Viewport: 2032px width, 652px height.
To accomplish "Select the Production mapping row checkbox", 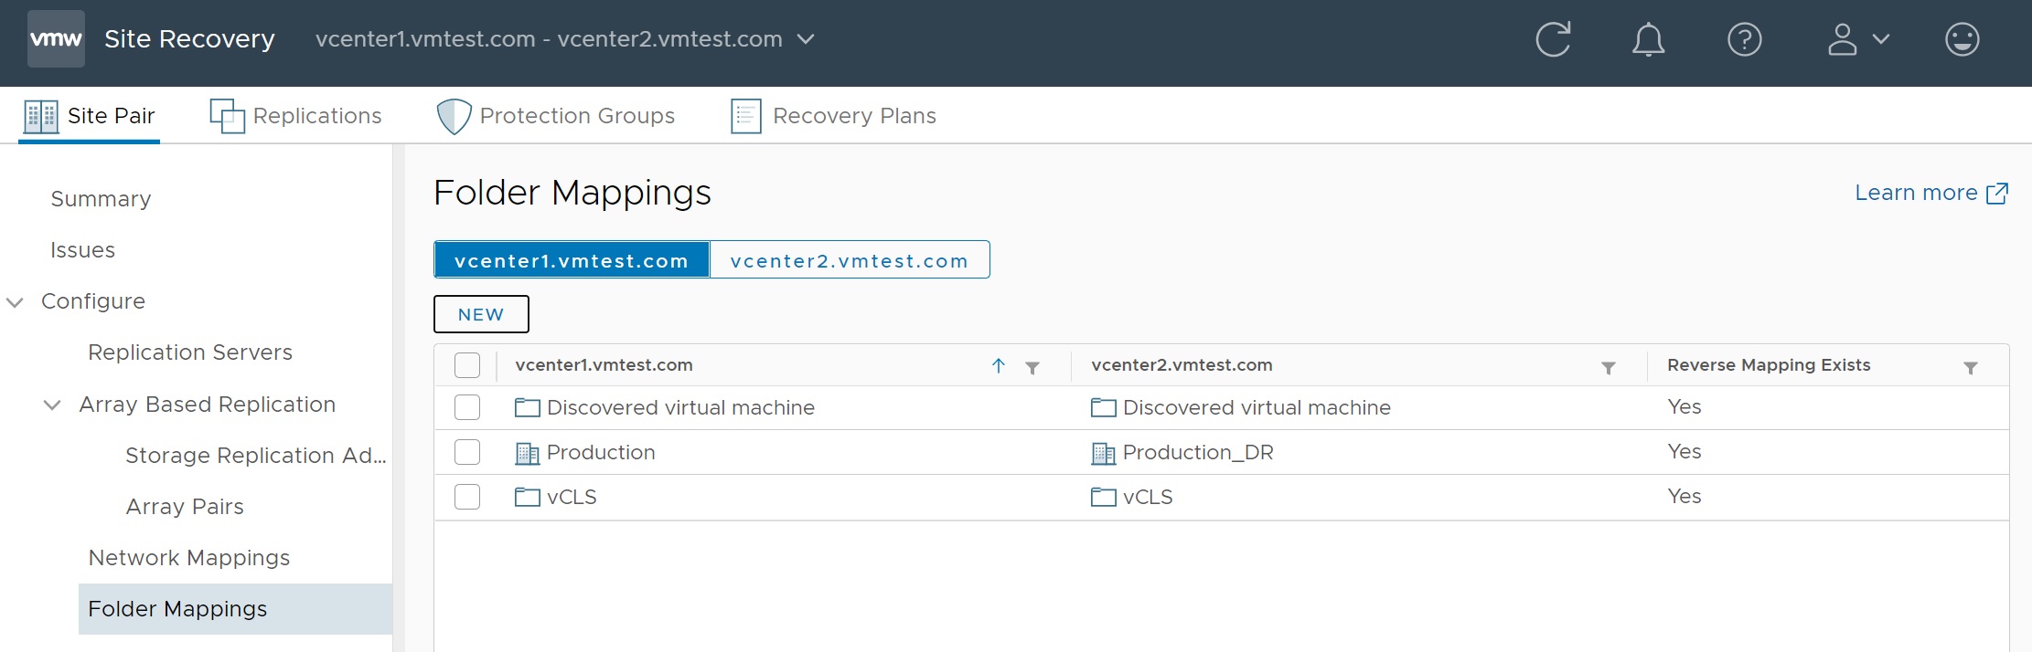I will pos(467,452).
